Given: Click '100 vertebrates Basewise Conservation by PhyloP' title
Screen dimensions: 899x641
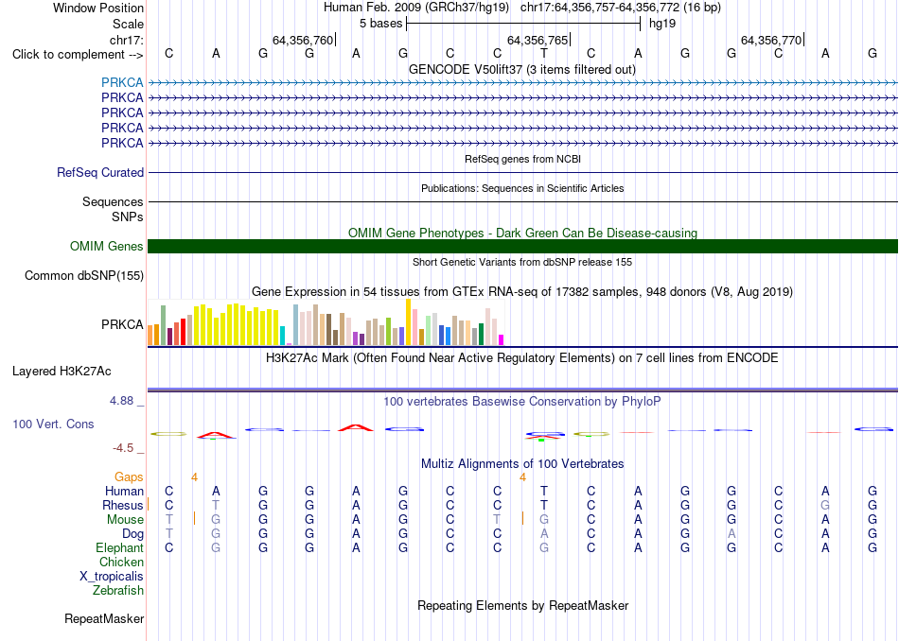Looking at the screenshot, I should point(522,402).
